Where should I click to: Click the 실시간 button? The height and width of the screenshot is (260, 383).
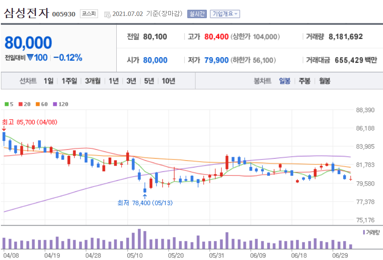pyautogui.click(x=197, y=14)
